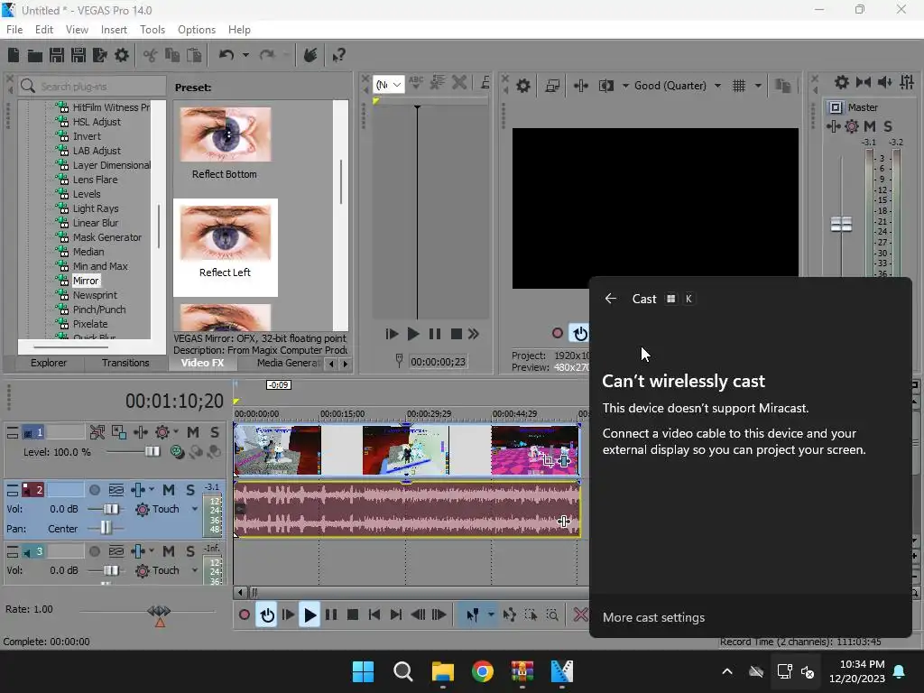Launch Google Chrome from taskbar
The width and height of the screenshot is (924, 693).
tap(482, 671)
